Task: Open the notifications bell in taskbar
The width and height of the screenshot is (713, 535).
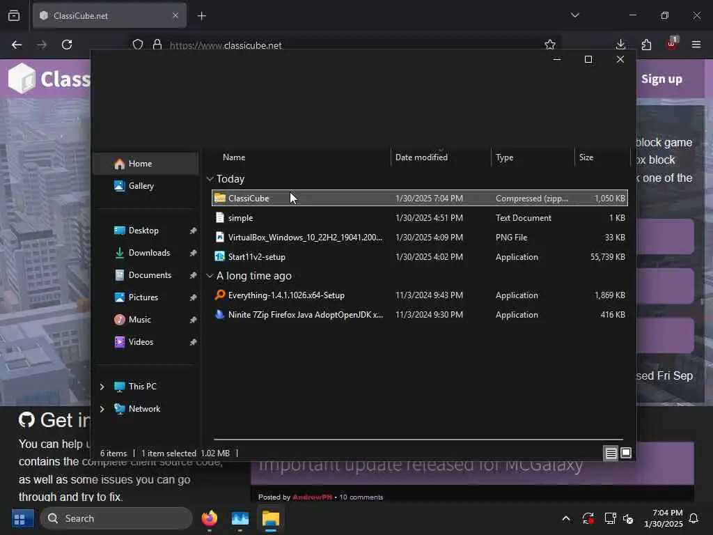Action: tap(694, 518)
